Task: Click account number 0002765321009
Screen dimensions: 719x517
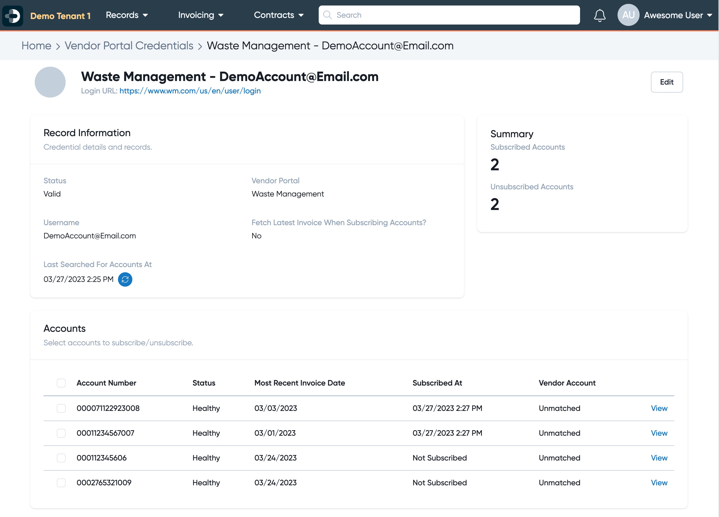Action: pos(104,483)
